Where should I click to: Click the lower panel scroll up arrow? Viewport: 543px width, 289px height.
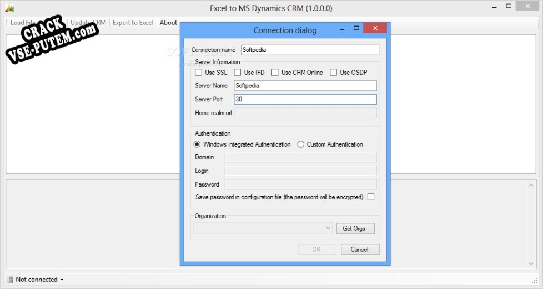pyautogui.click(x=531, y=185)
